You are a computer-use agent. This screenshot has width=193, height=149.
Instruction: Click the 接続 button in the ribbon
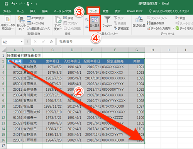(68, 18)
